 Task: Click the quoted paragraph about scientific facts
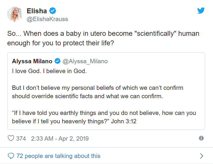[x=97, y=92]
